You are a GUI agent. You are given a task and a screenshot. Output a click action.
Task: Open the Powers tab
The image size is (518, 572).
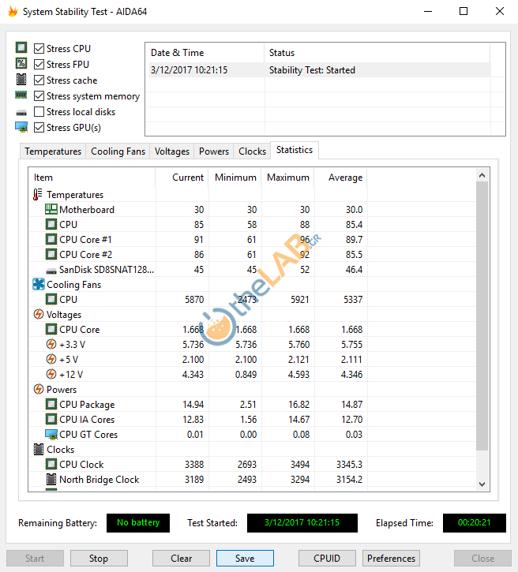click(x=214, y=151)
